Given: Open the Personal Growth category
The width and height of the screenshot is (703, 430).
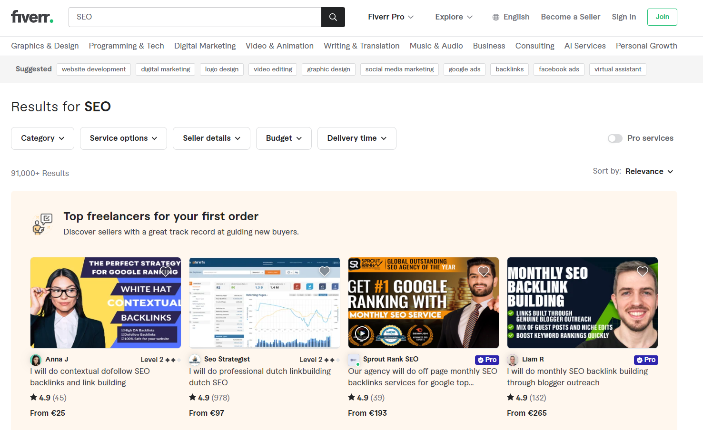Looking at the screenshot, I should click(646, 46).
